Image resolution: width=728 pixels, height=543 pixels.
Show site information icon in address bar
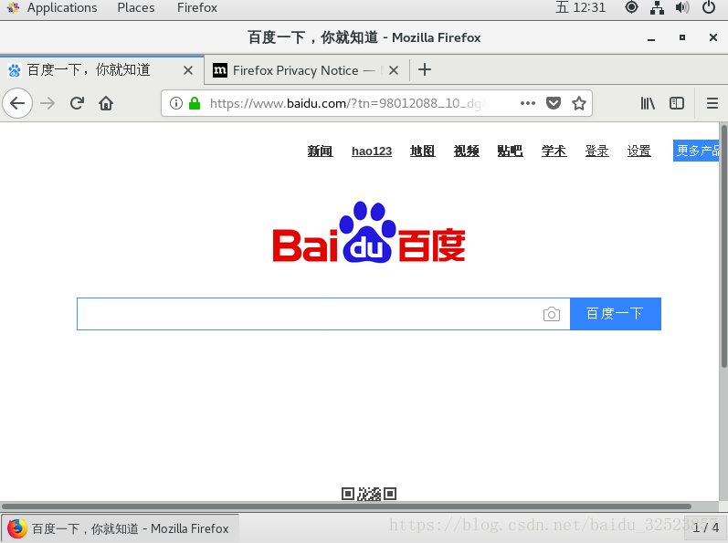(176, 103)
